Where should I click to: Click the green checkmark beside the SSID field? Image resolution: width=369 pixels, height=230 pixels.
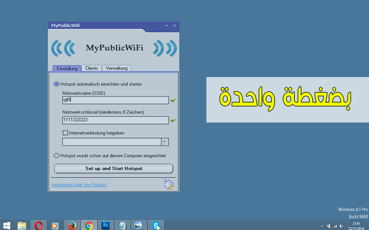[173, 100]
